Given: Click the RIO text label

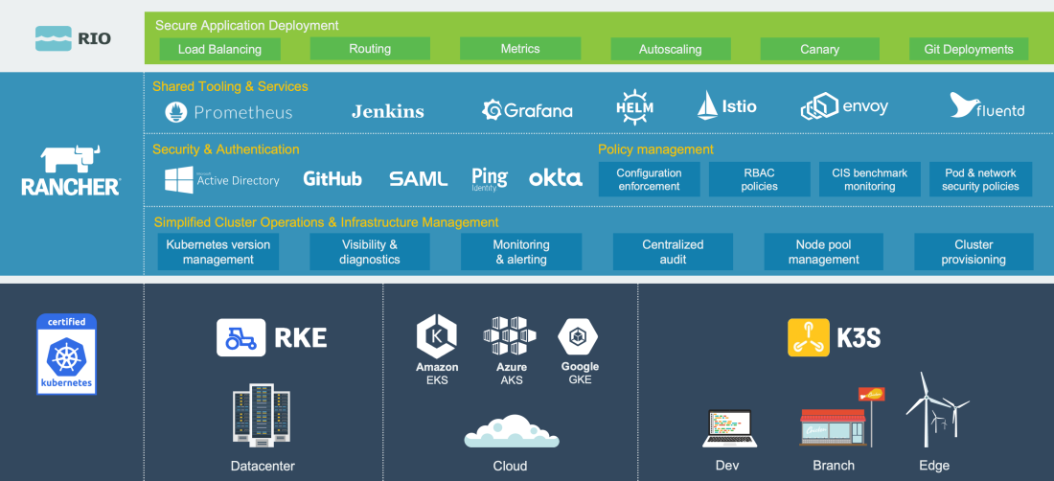Looking at the screenshot, I should click(x=94, y=39).
